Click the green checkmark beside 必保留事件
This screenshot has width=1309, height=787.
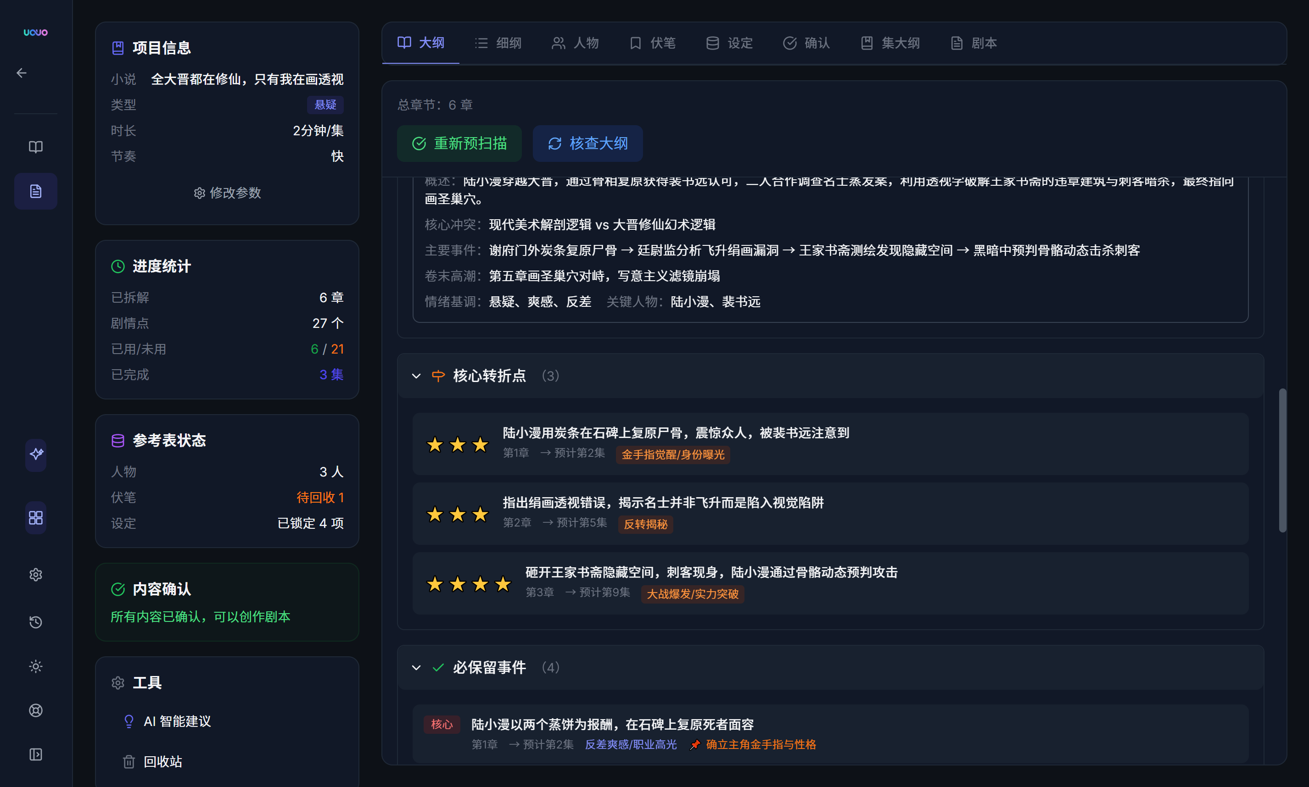[x=438, y=667]
